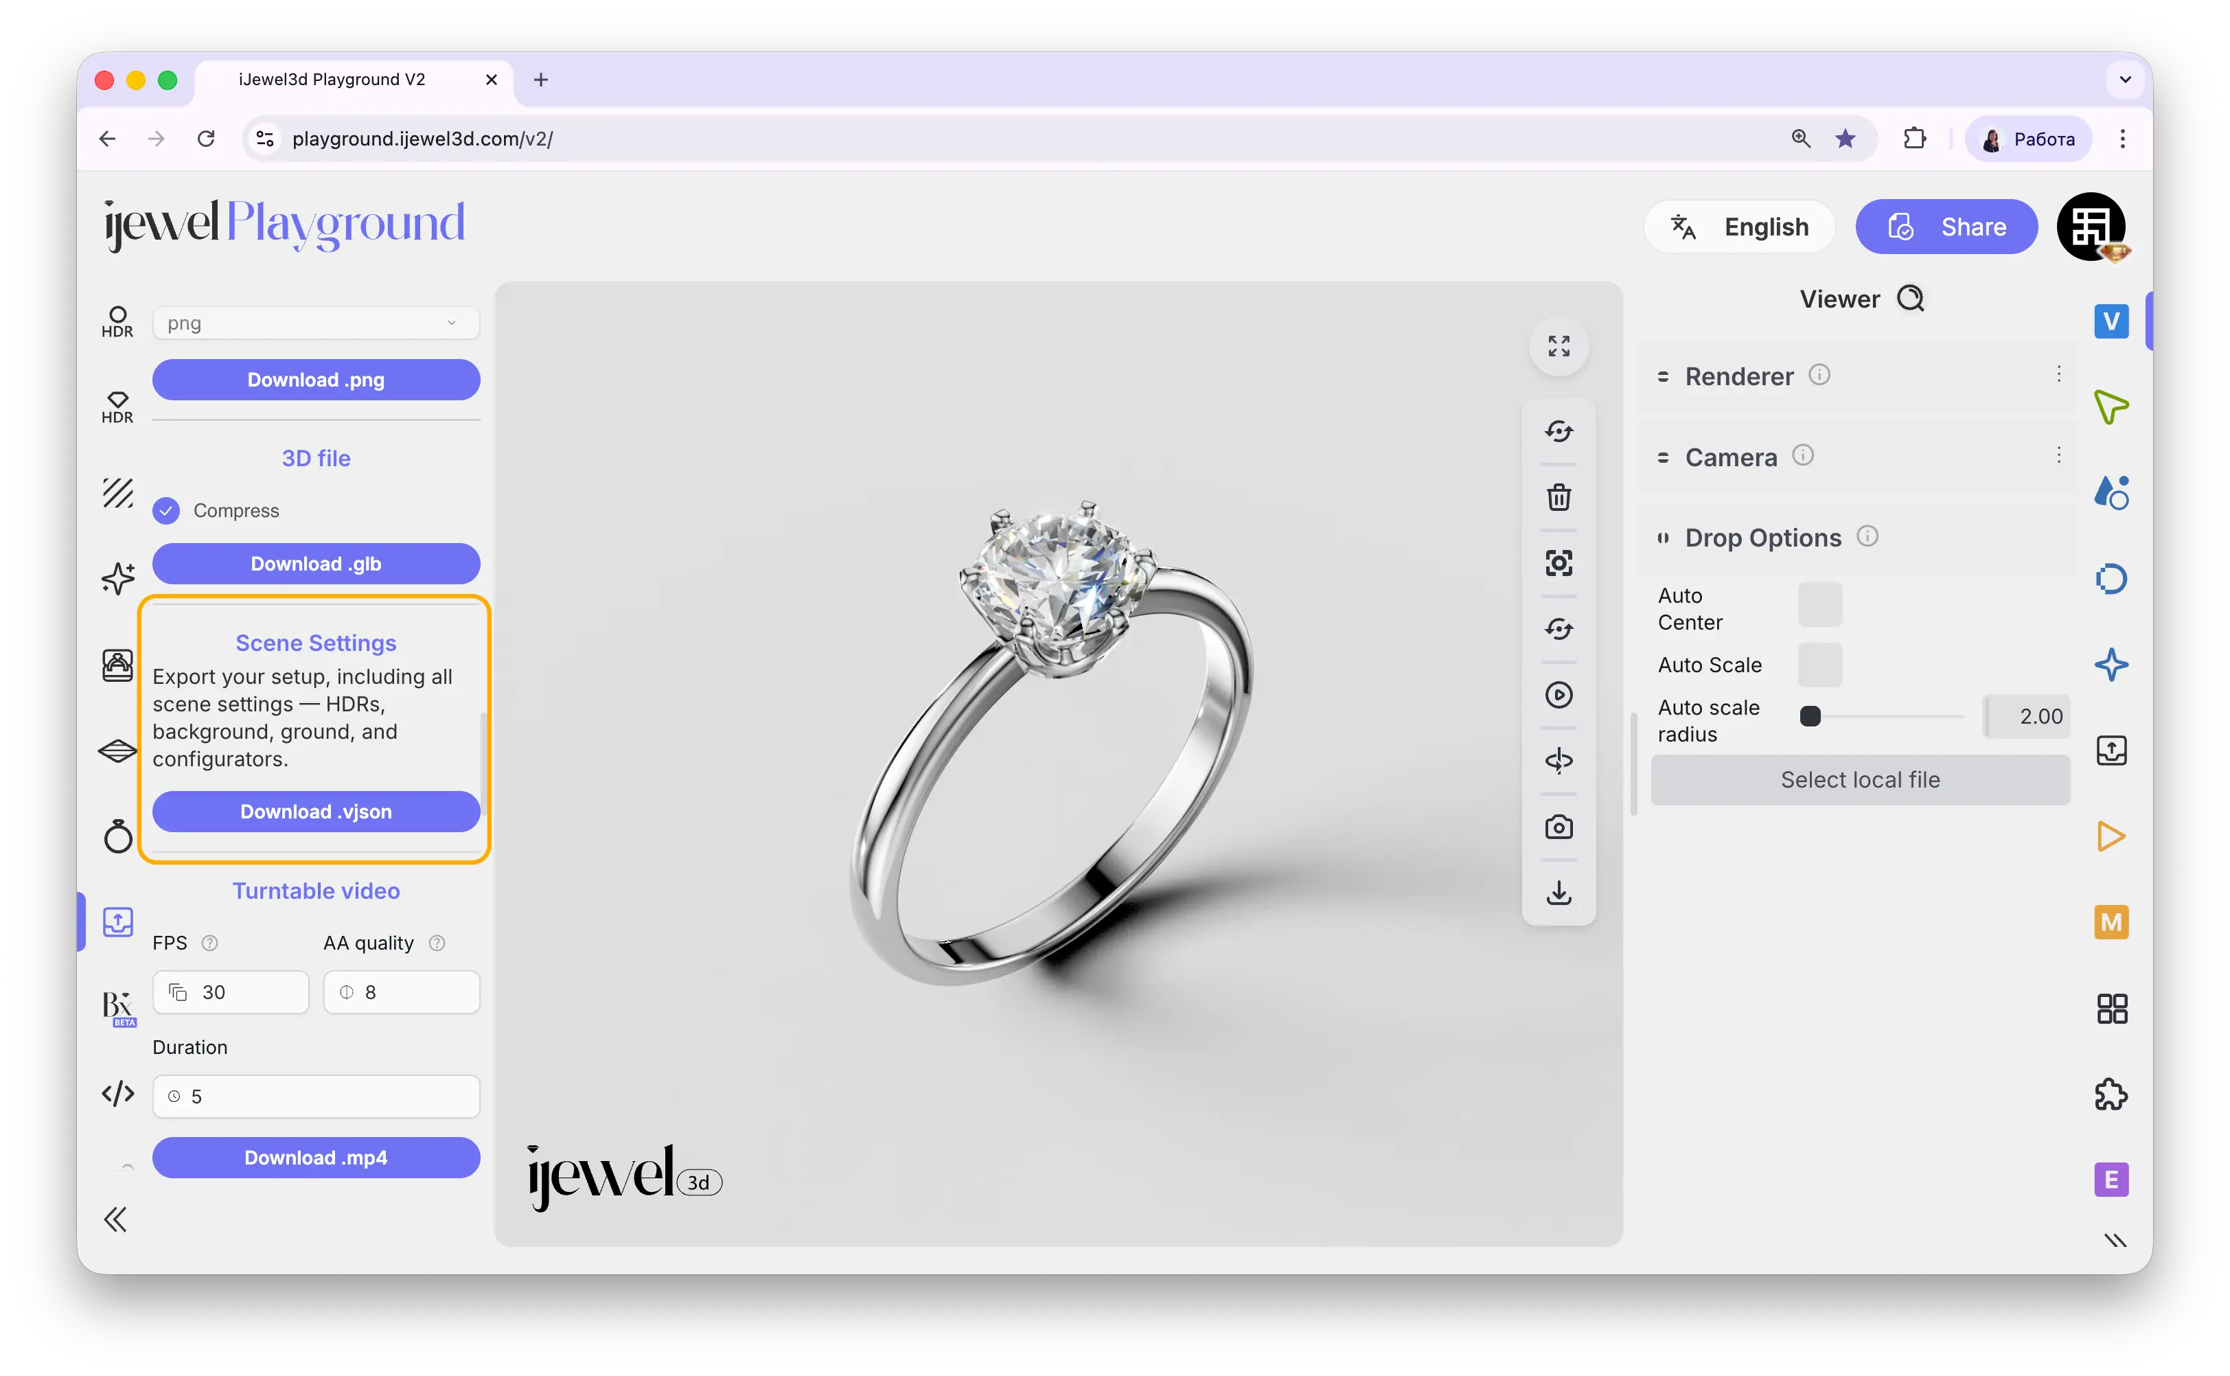Select the green cursor picking icon
The width and height of the screenshot is (2230, 1376).
point(2111,406)
